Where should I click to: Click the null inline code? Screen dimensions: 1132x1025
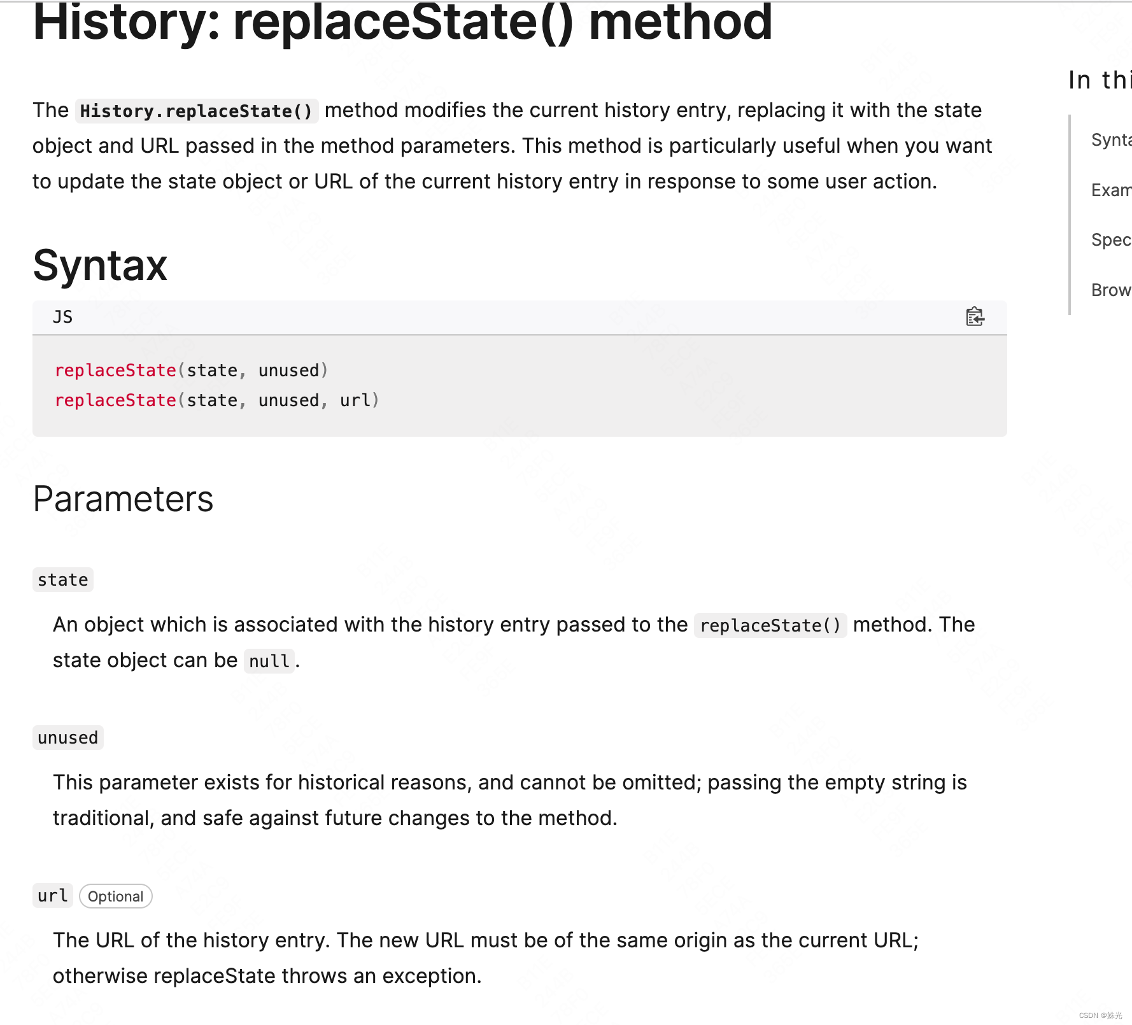coord(269,661)
